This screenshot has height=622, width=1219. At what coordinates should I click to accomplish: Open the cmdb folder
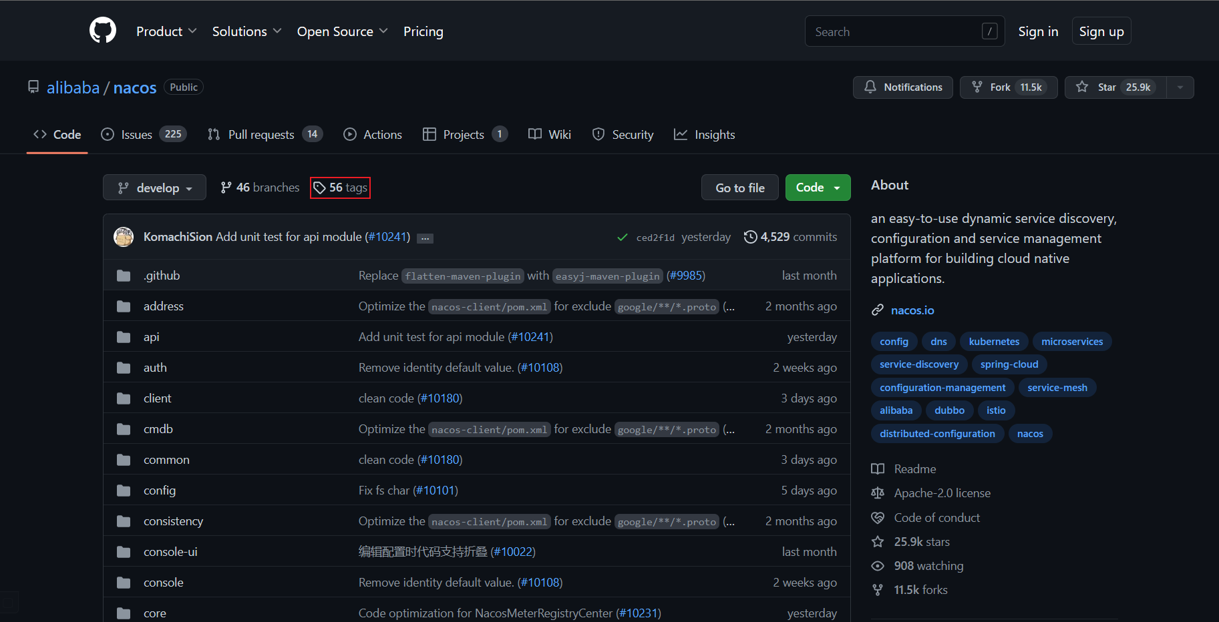point(158,429)
